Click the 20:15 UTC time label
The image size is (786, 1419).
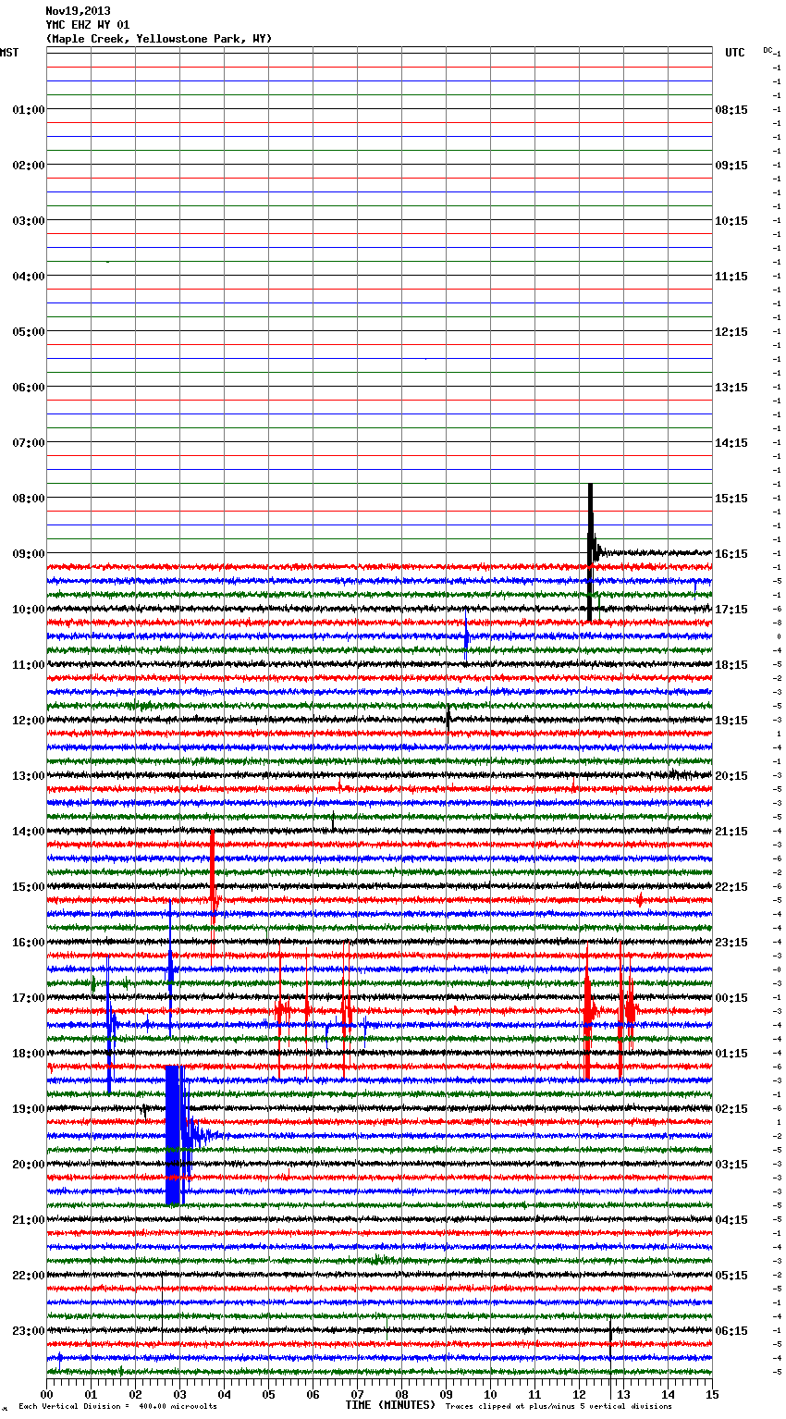pos(731,776)
